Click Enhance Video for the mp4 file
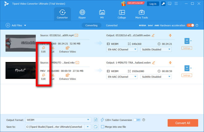Viewport: 204px width, 132px height. [68, 49]
